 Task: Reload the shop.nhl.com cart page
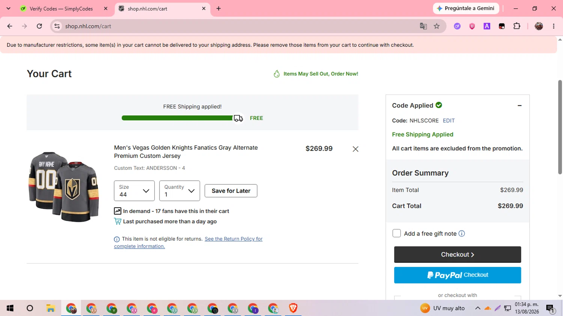tap(39, 26)
